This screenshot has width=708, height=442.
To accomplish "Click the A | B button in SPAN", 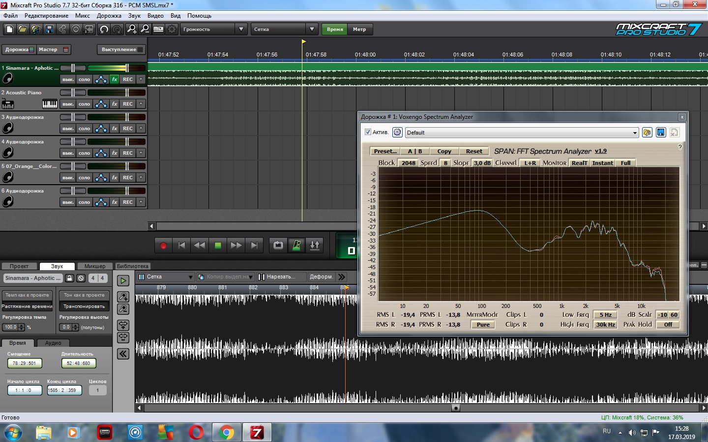I will pyautogui.click(x=414, y=151).
